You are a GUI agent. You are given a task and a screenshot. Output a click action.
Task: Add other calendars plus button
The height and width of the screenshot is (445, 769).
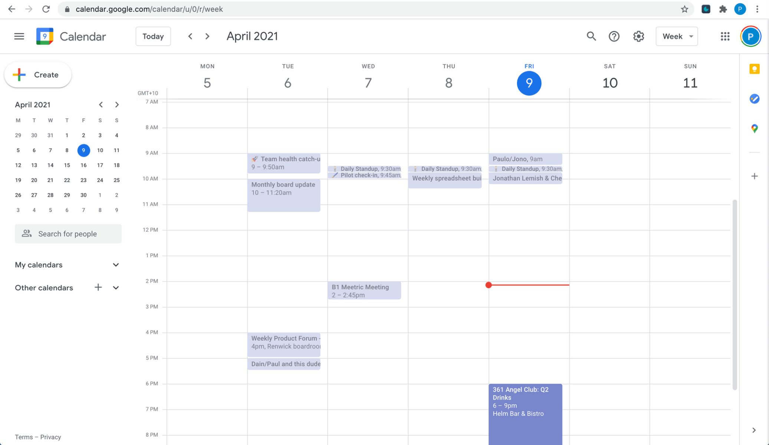pos(98,287)
